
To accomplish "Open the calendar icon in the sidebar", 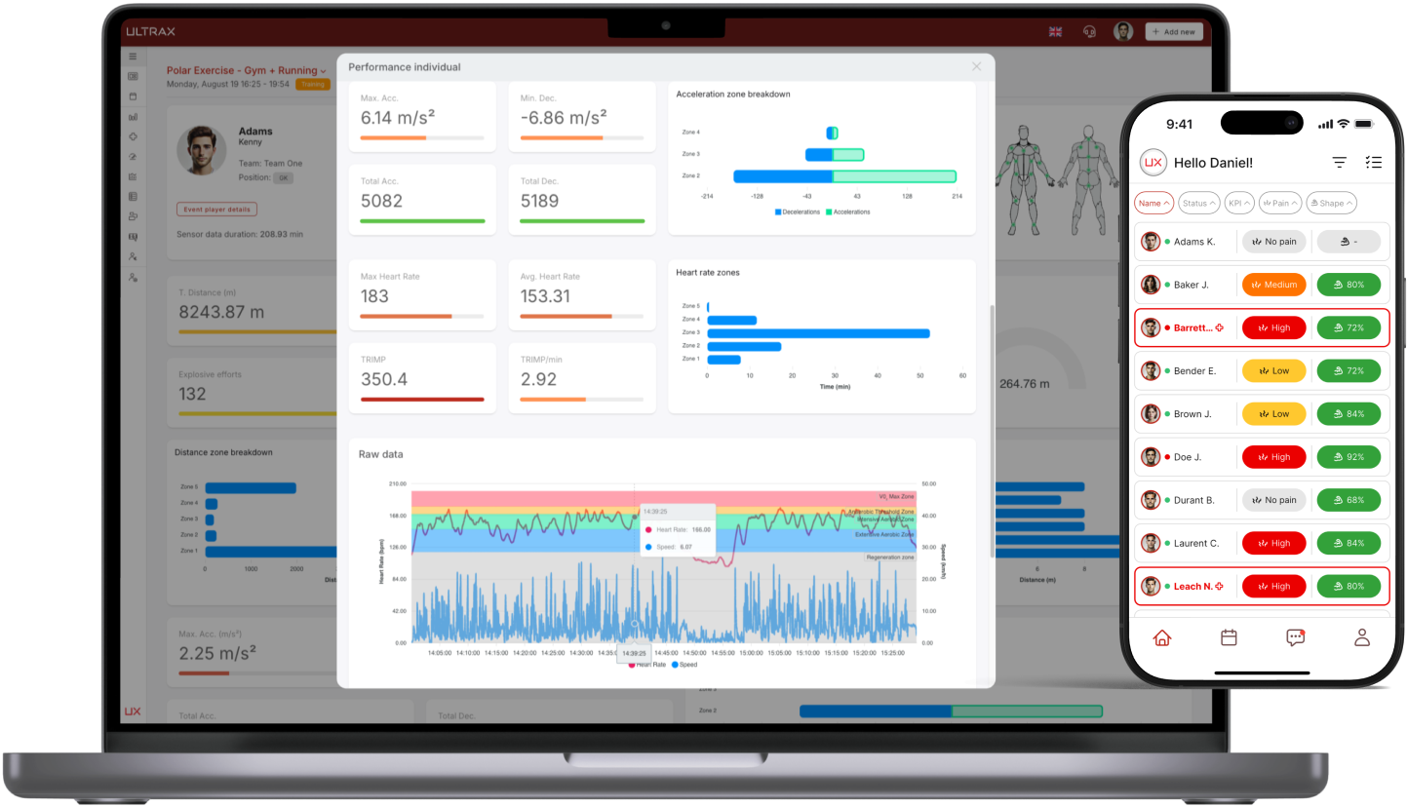I will [x=133, y=95].
